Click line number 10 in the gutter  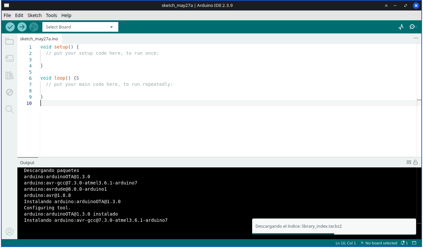point(29,103)
